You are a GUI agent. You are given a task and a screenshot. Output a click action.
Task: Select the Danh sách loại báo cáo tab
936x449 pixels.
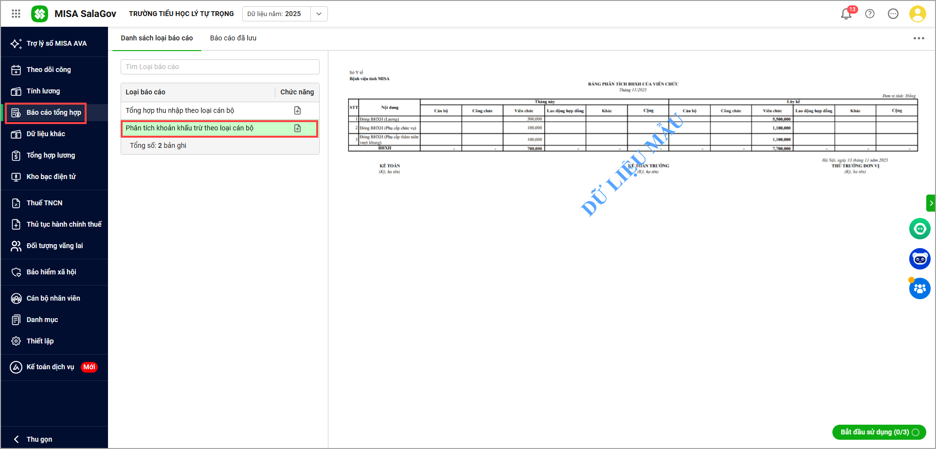click(157, 38)
